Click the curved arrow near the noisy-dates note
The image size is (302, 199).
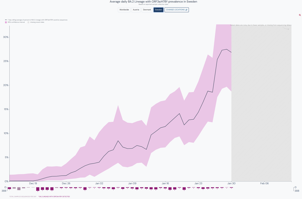click(286, 28)
